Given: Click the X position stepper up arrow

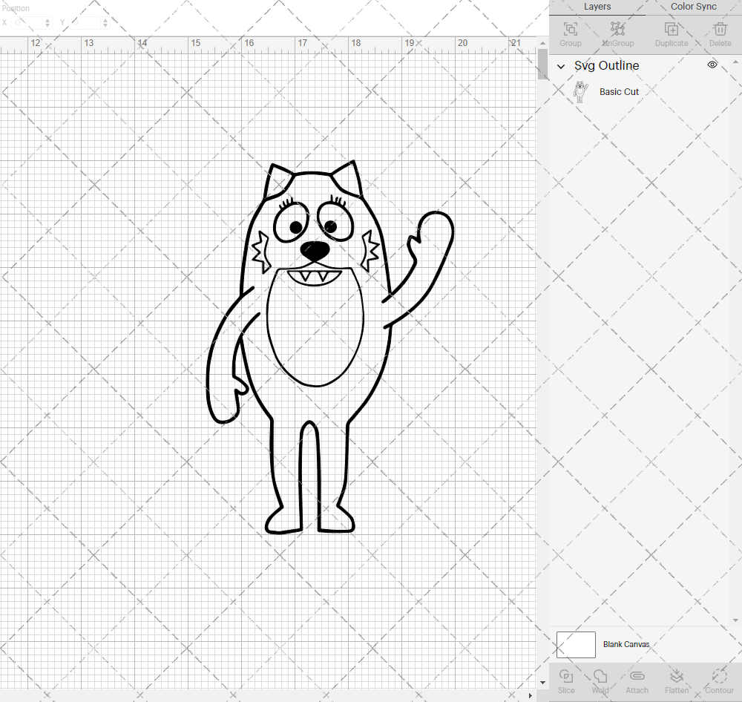Looking at the screenshot, I should [47, 19].
